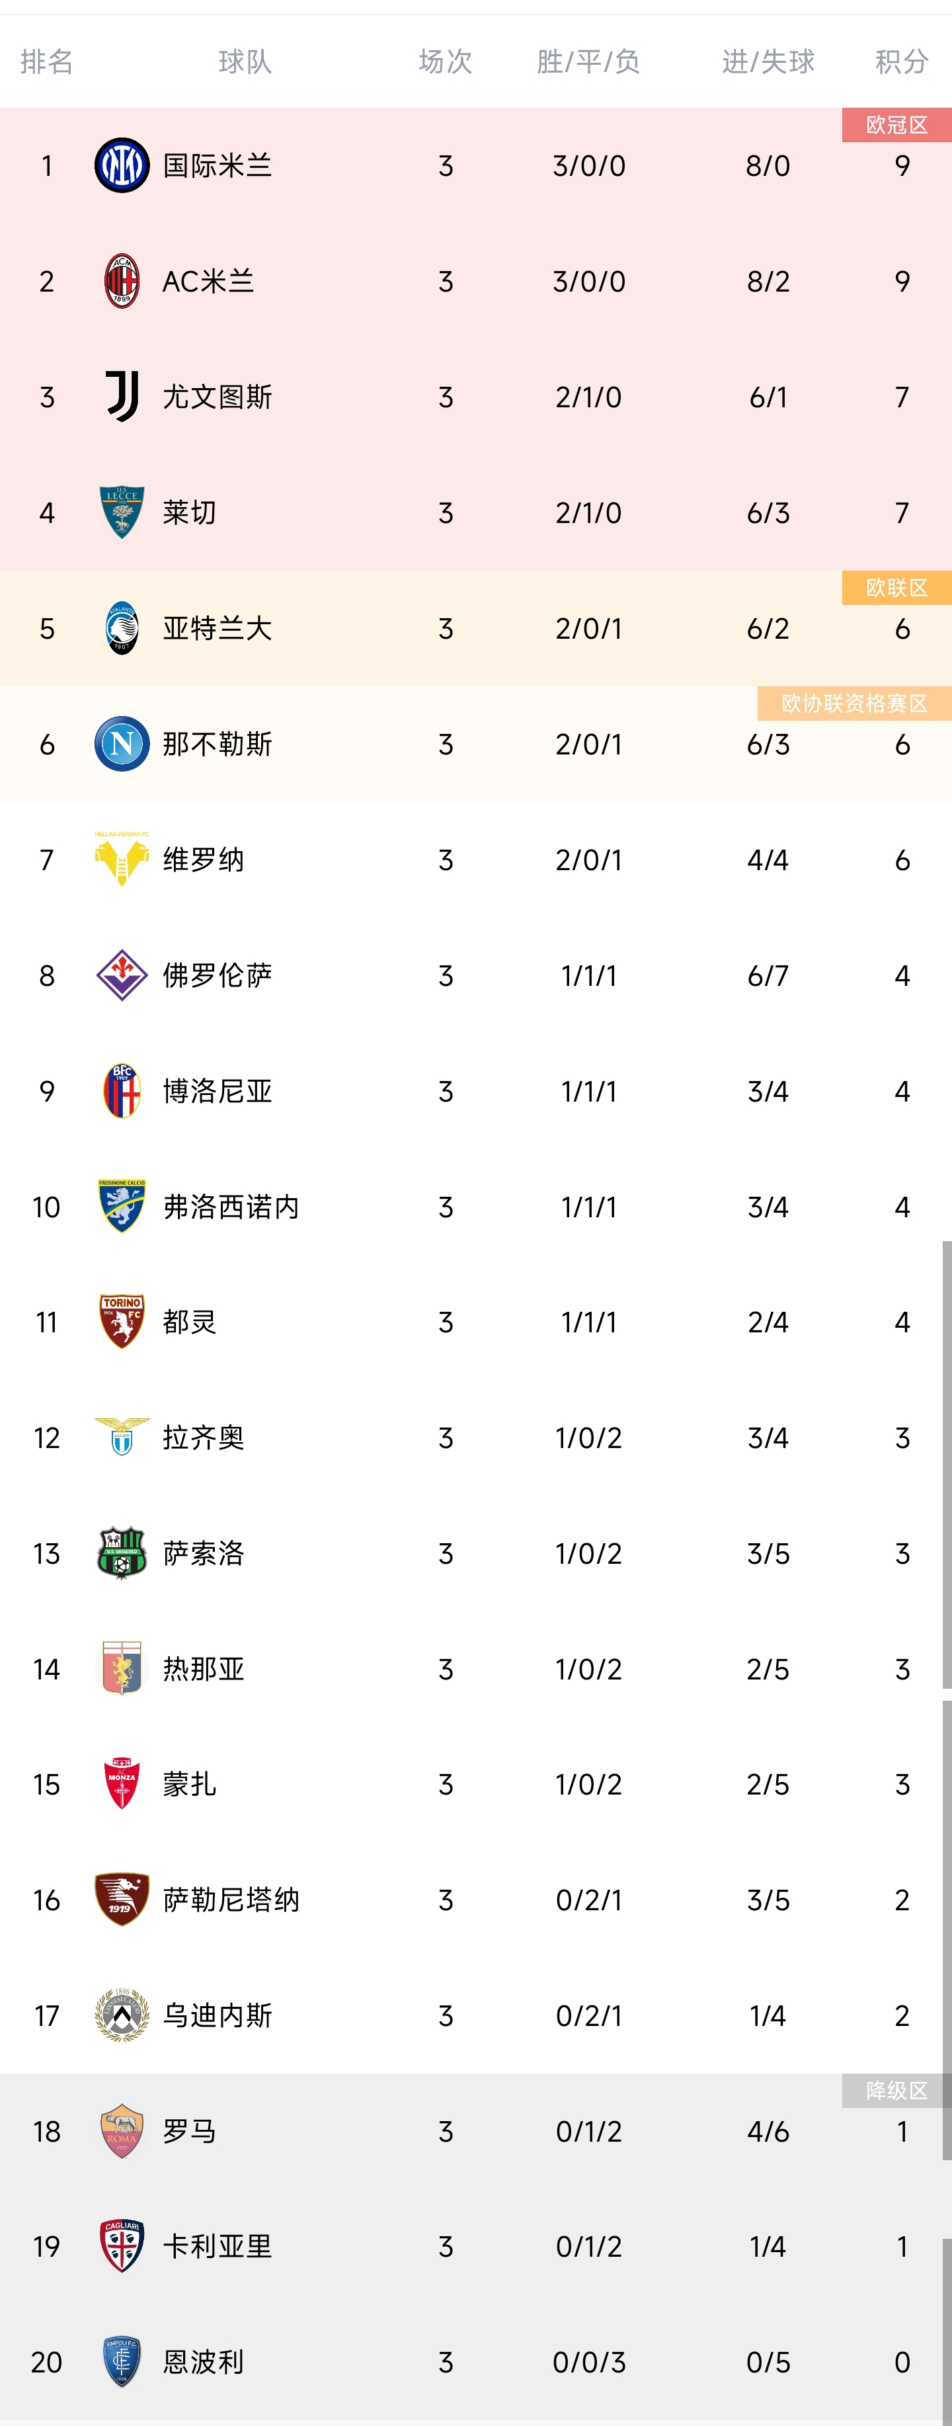952x2426 pixels.
Task: Click the 胜/平/负 column header
Action: (588, 62)
